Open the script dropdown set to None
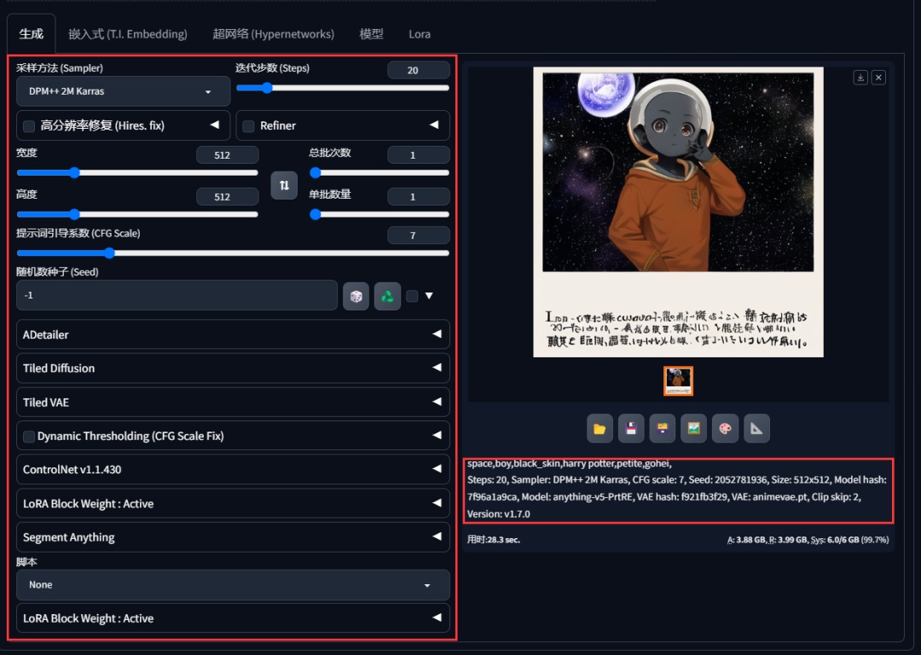Viewport: 921px width, 655px height. pyautogui.click(x=232, y=585)
